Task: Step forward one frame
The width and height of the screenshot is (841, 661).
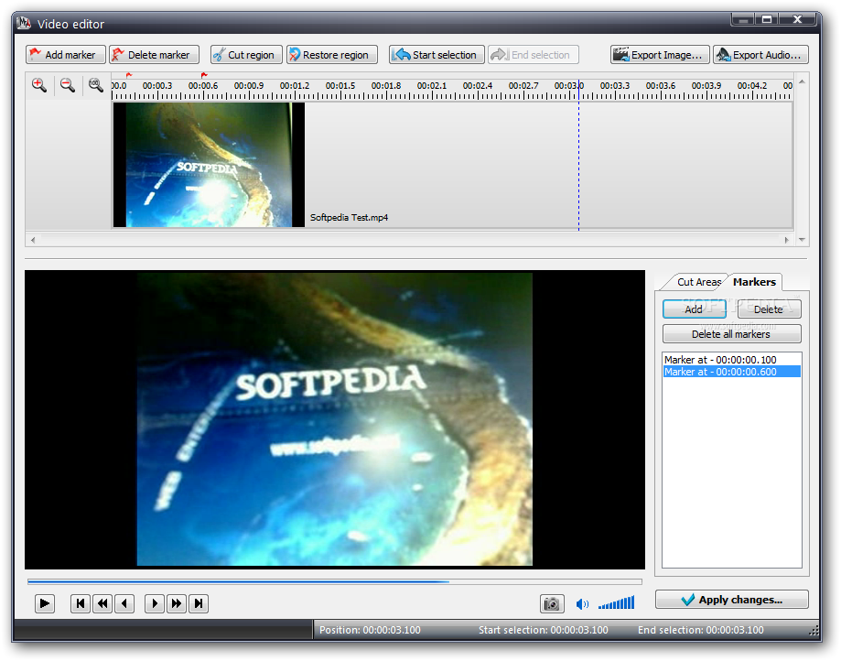Action: pos(155,603)
